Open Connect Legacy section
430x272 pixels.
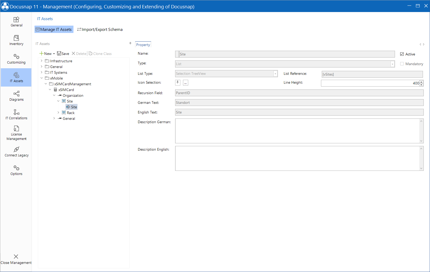click(x=16, y=152)
